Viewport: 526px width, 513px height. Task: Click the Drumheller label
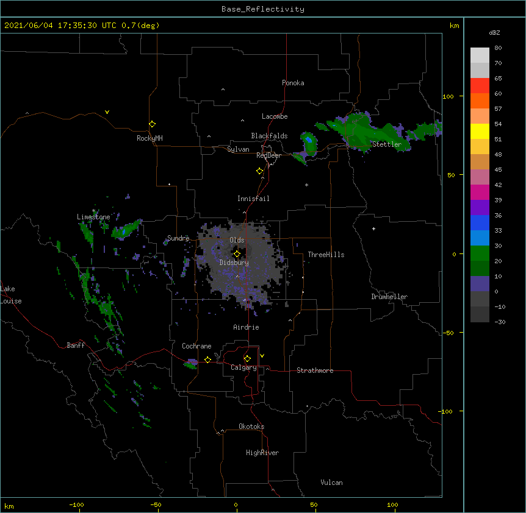point(389,297)
